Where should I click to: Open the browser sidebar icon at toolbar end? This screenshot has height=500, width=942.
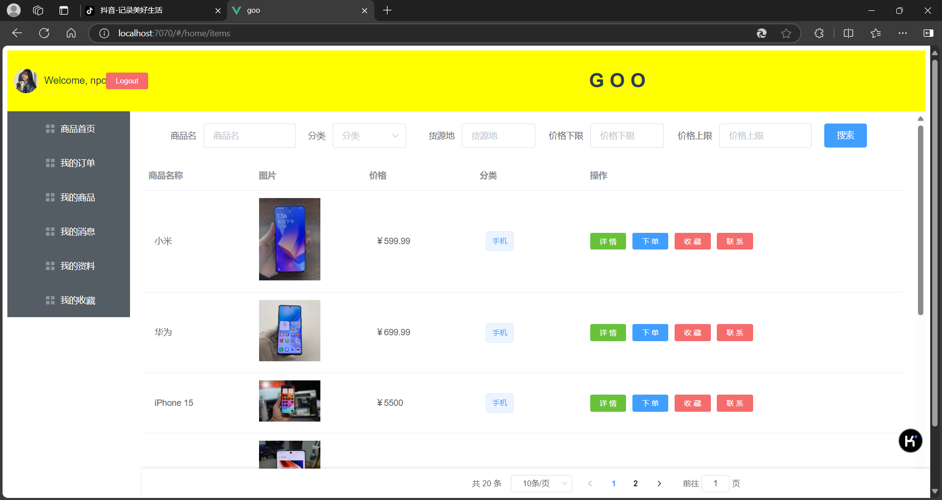928,33
